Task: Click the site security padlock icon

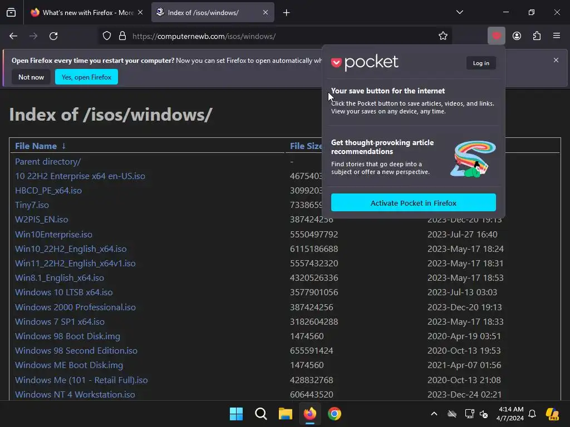Action: [122, 36]
